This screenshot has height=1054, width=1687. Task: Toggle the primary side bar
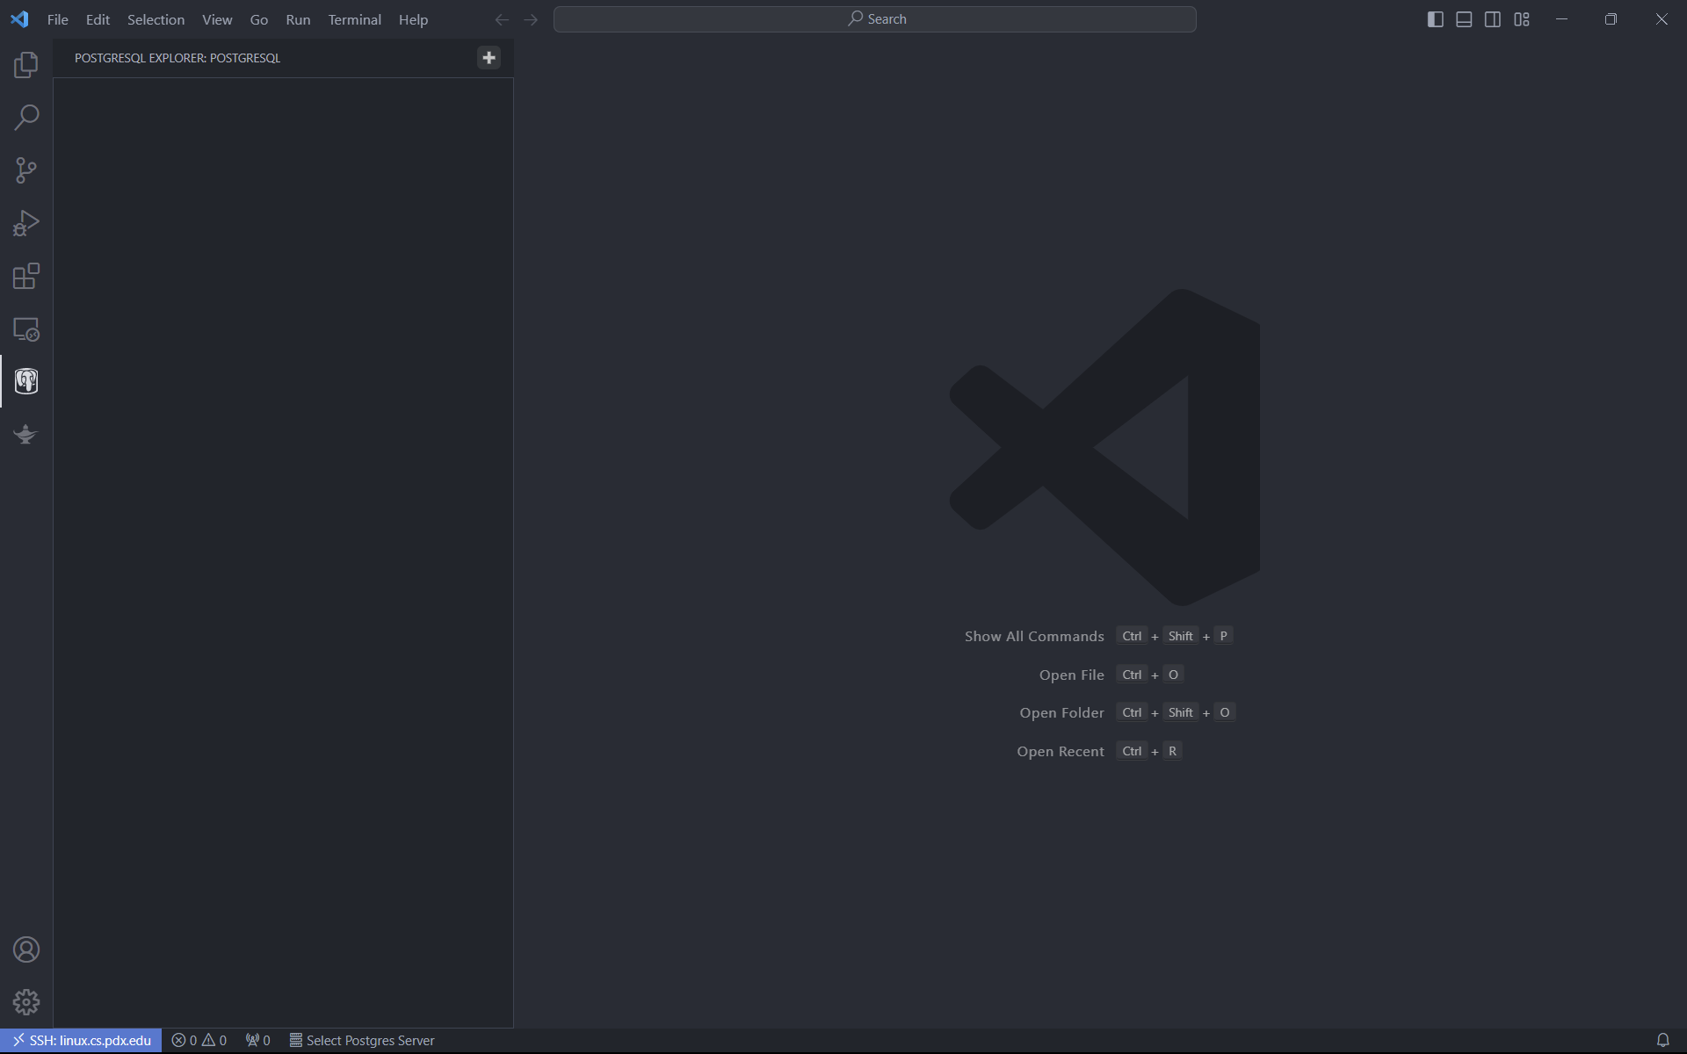1436,19
